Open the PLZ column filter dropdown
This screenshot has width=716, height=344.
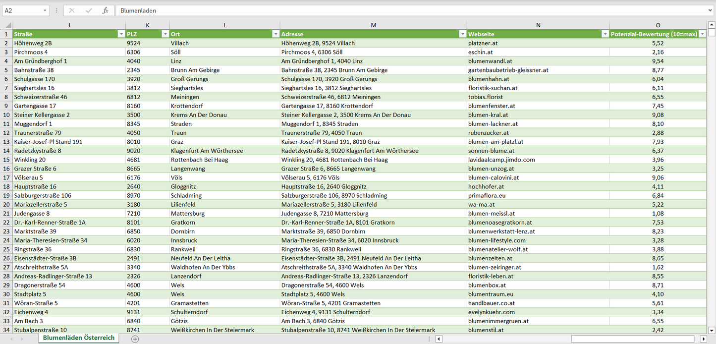(165, 34)
